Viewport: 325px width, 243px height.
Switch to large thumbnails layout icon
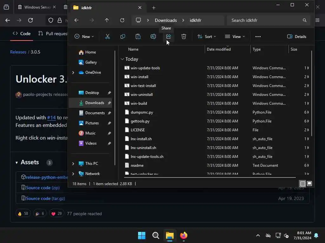[309, 184]
